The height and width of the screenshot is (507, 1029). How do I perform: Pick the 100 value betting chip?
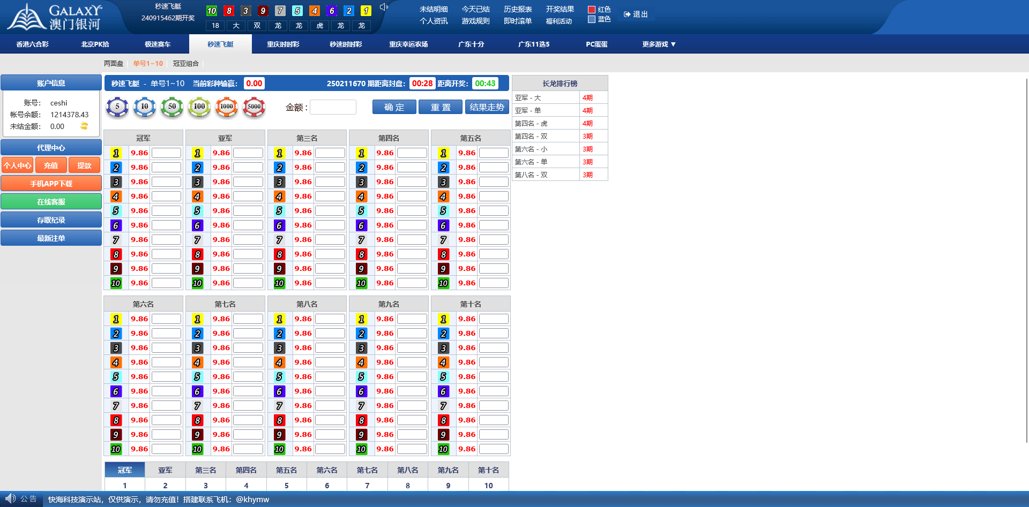click(x=199, y=107)
